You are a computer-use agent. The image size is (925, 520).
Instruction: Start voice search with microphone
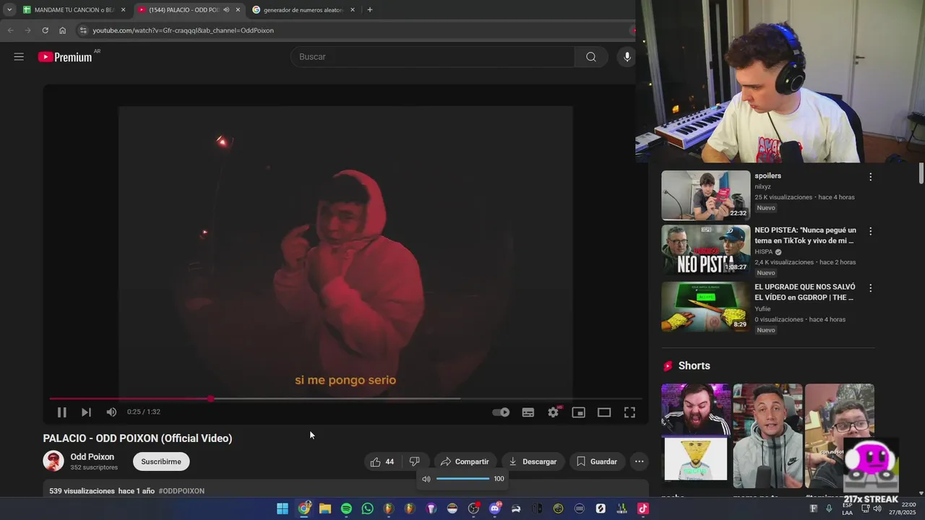627,57
